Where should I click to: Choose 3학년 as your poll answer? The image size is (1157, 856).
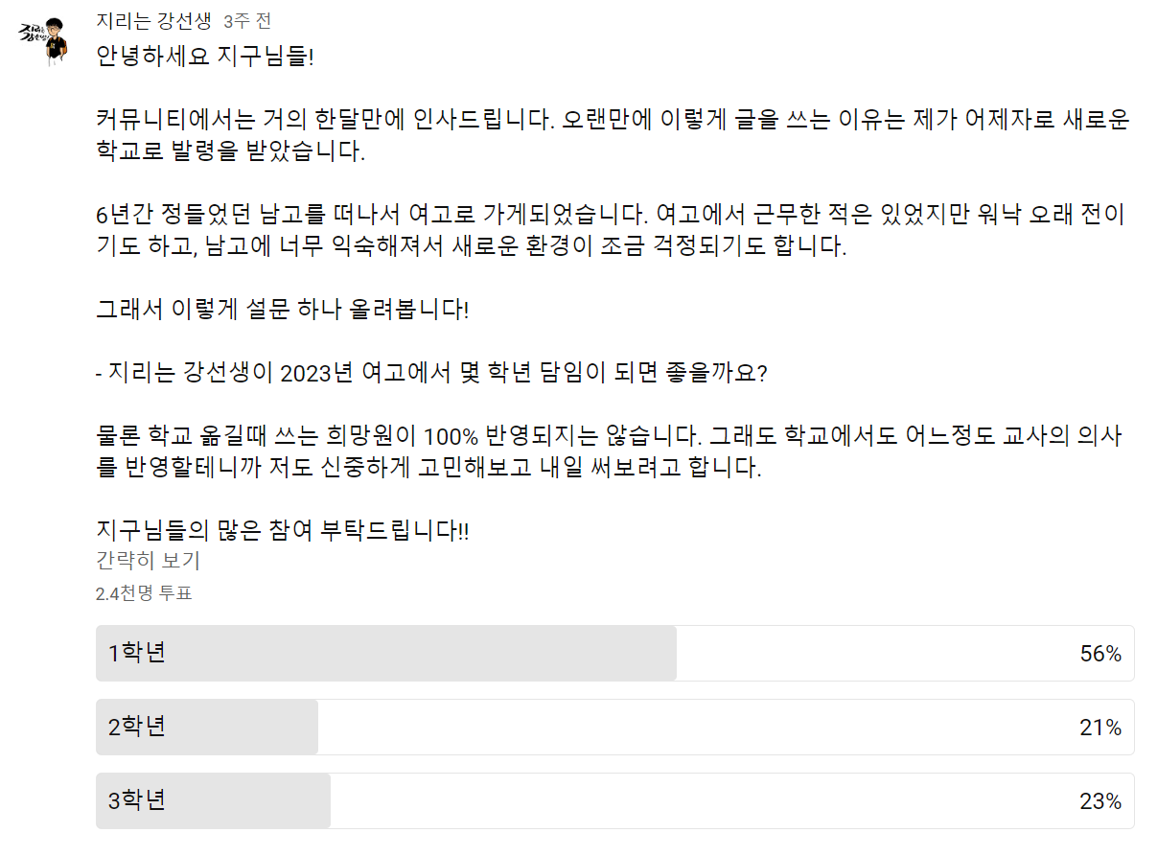(383, 800)
